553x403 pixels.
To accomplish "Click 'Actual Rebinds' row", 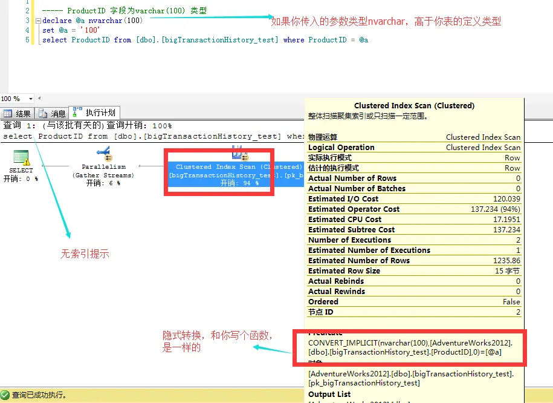I will 414,281.
